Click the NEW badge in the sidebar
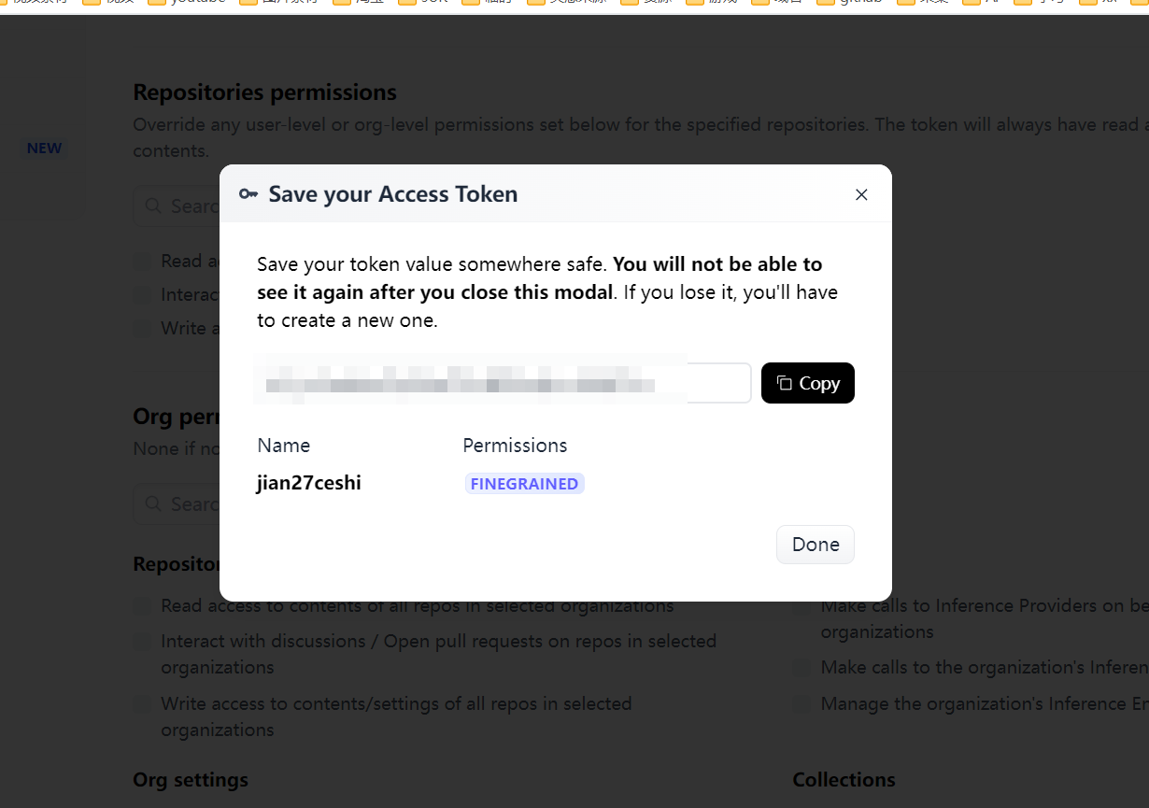Screen dimensions: 1149x808 pyautogui.click(x=44, y=148)
